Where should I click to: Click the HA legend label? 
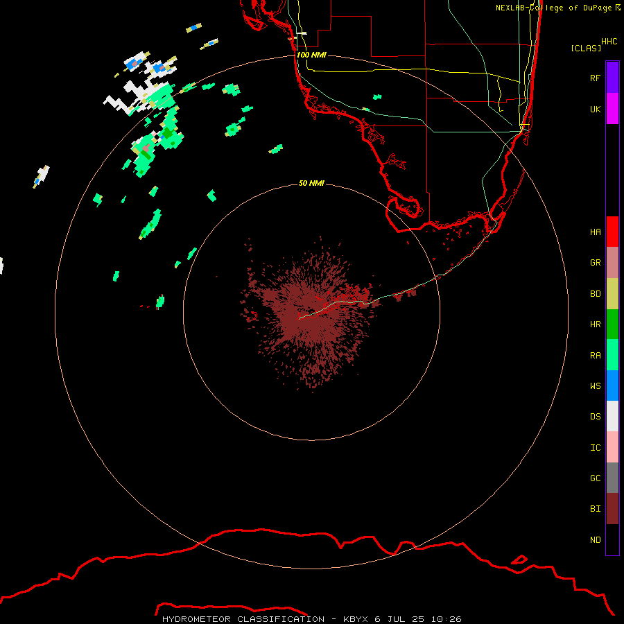595,232
